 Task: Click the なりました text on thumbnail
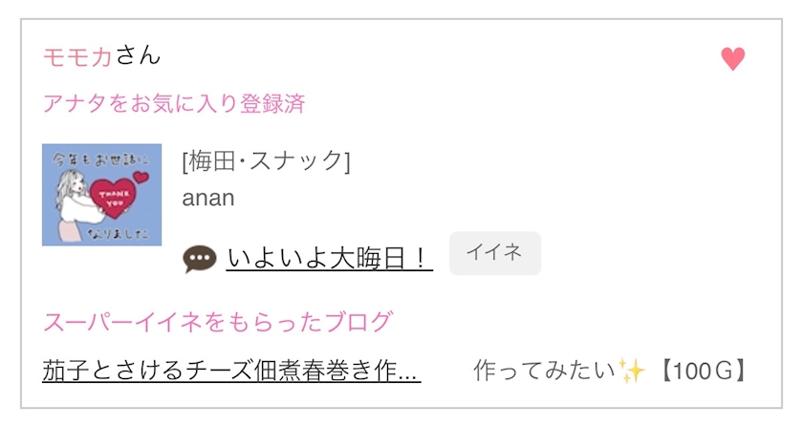pos(120,232)
